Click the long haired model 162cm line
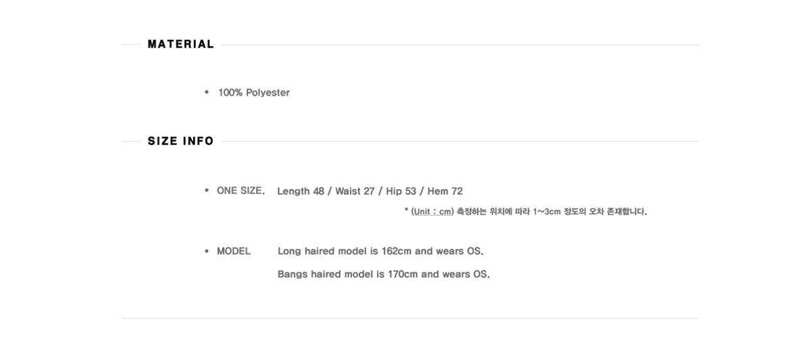Viewport: 789px width, 351px height. (x=380, y=251)
